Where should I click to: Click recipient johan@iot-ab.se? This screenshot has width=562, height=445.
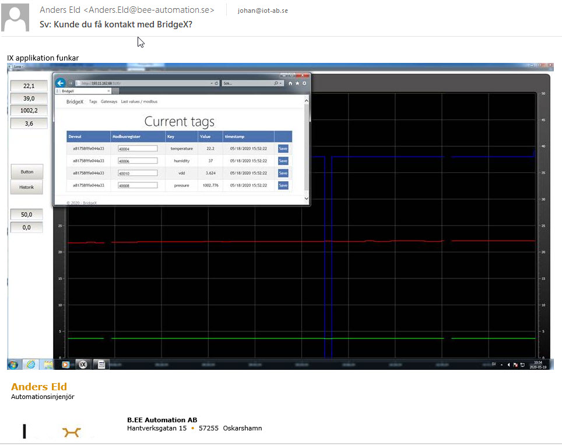point(263,10)
